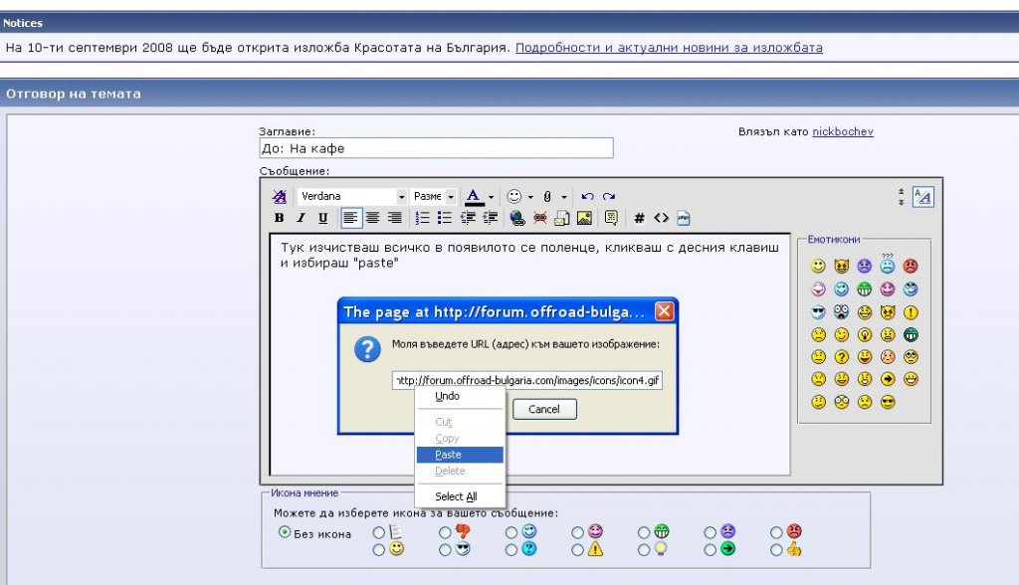The height and width of the screenshot is (585, 1019).
Task: Select the thumbs-up post icon radio
Action: click(x=776, y=550)
